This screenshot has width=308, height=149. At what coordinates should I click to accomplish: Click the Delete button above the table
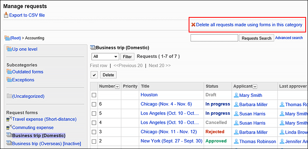coord(108,75)
